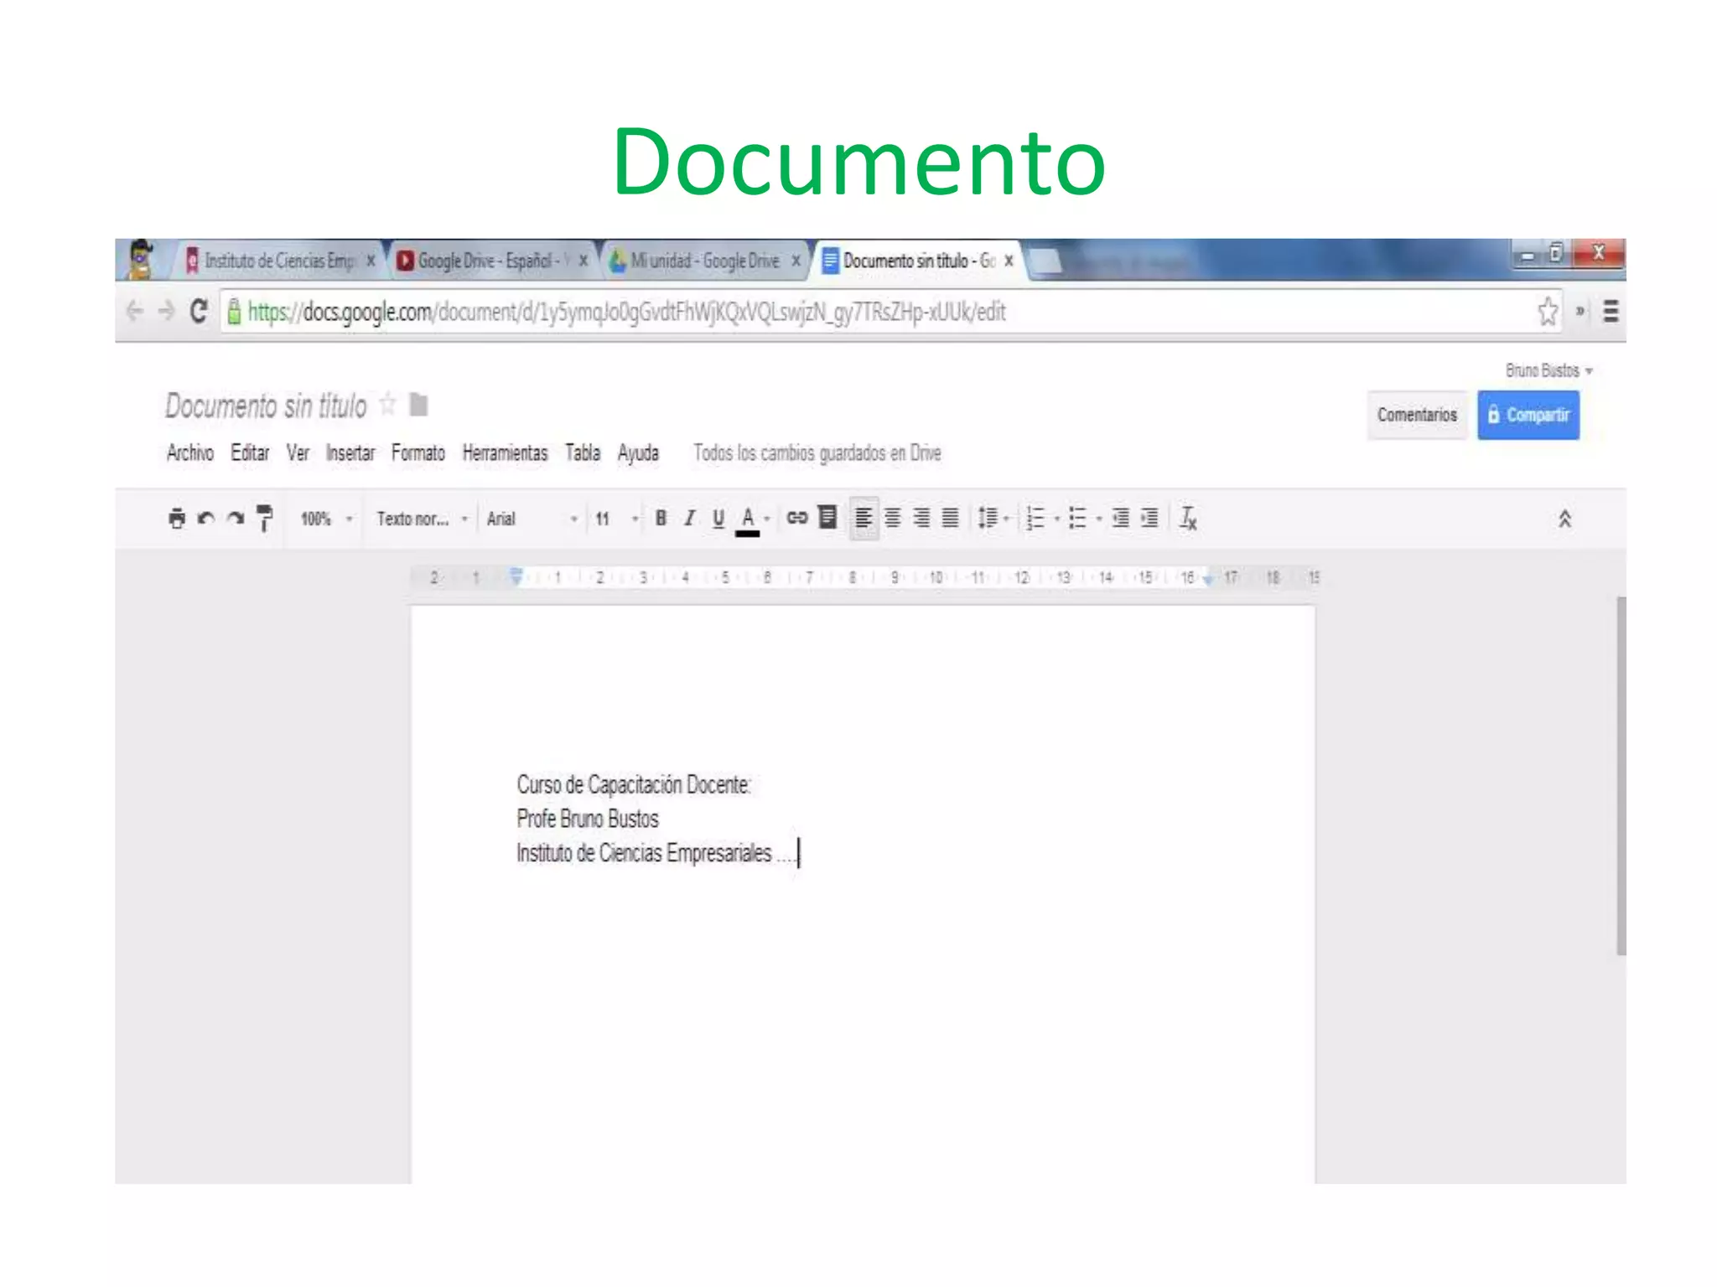Open the font size 11 dropdown
Image resolution: width=1717 pixels, height=1287 pixels.
coord(617,519)
